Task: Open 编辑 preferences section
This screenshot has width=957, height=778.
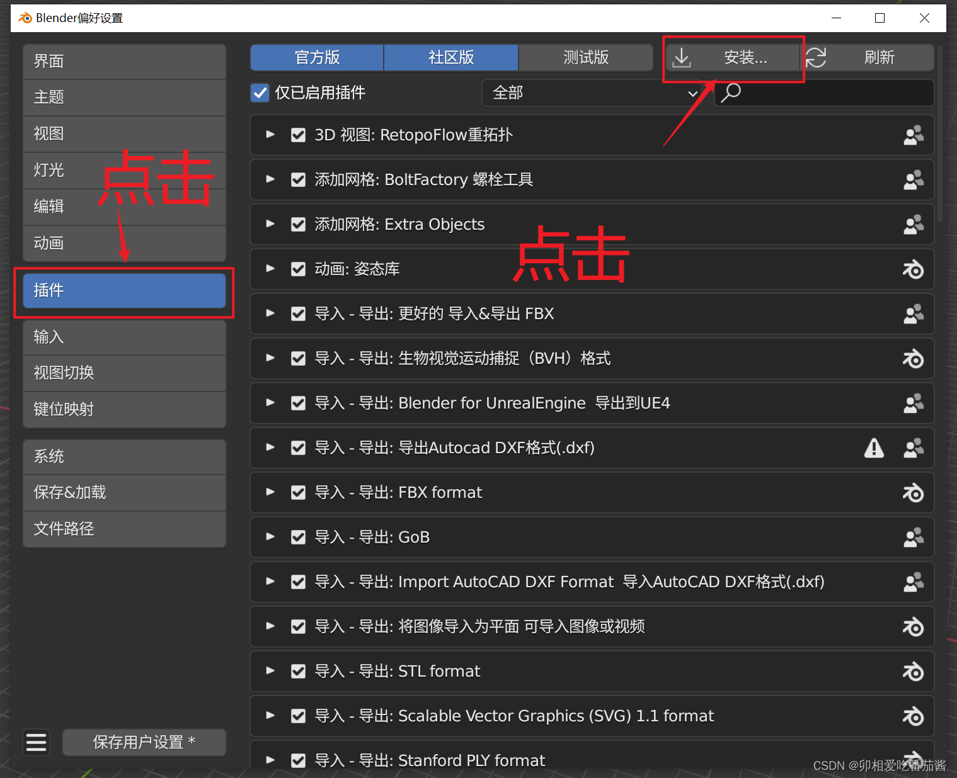Action: (124, 207)
